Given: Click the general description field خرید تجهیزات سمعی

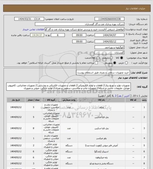Looking at the screenshot, I should pos(103,73).
